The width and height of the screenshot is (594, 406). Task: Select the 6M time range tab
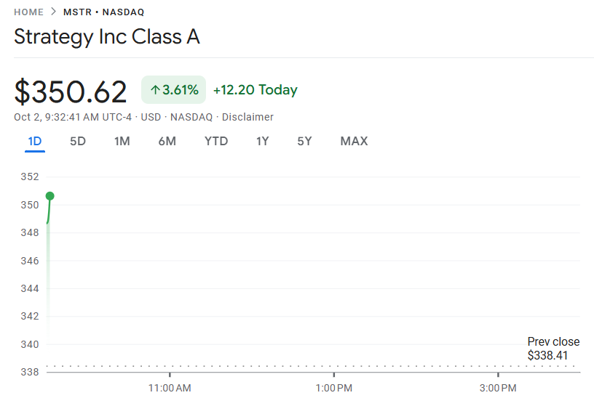pos(167,141)
